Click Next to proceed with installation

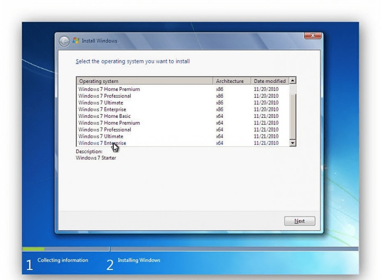299,221
